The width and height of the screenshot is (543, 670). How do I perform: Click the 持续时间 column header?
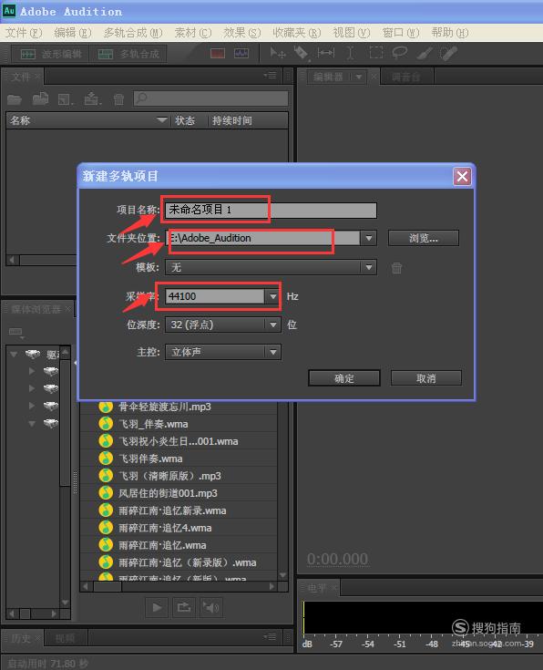tap(248, 120)
